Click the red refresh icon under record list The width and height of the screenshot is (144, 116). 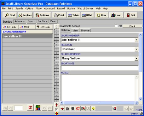30,108
